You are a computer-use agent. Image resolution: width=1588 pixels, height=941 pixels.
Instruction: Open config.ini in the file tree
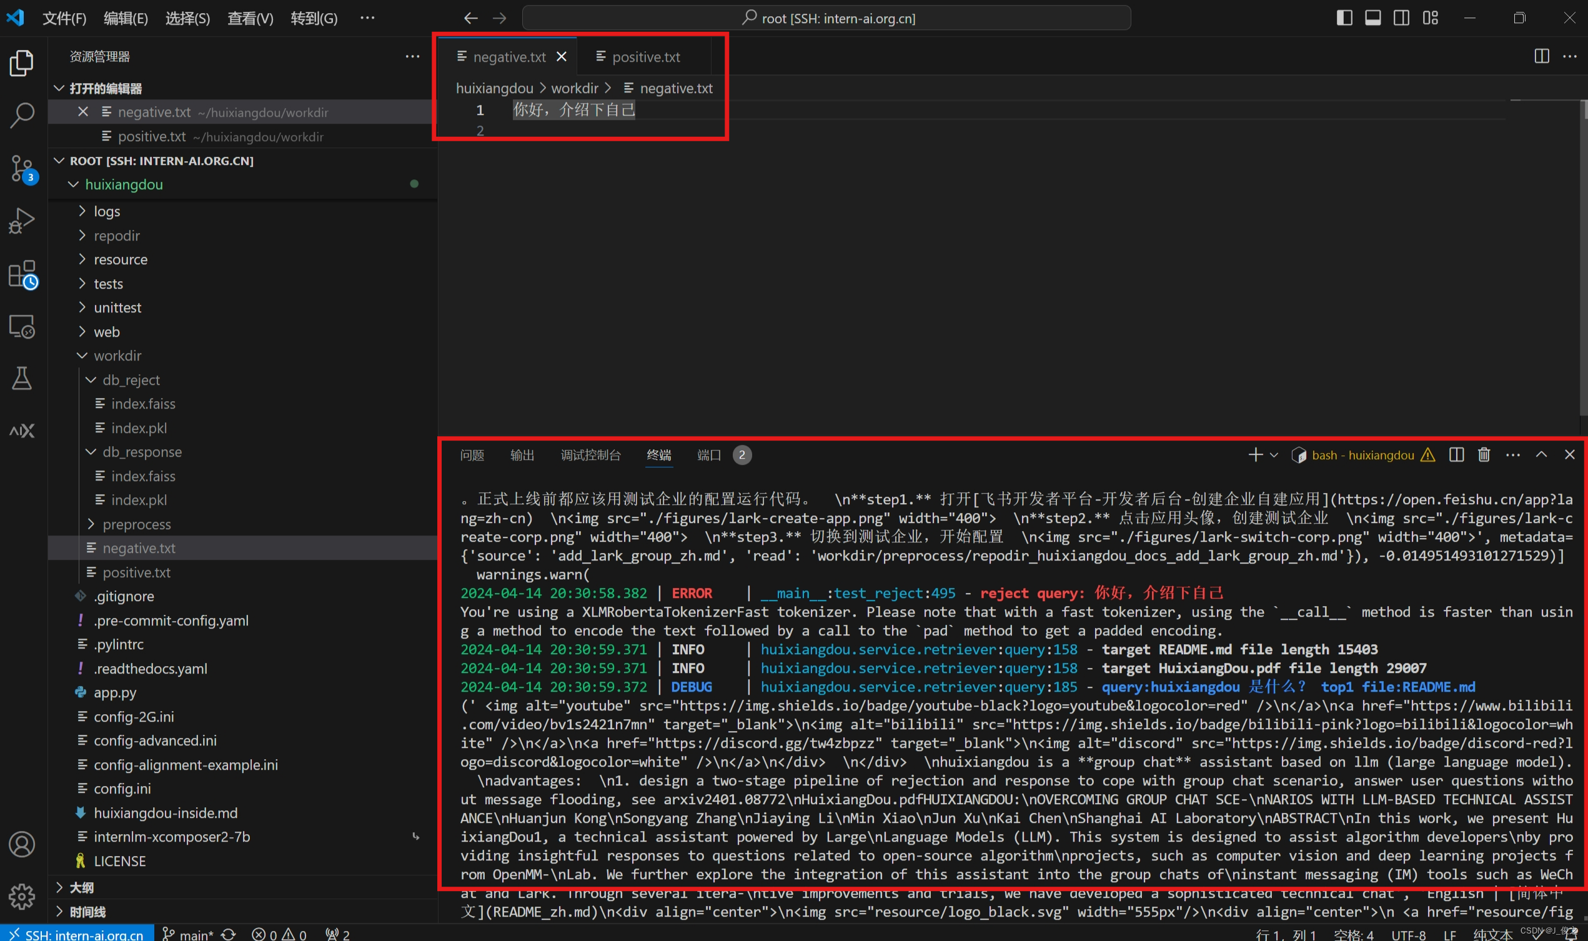point(242,789)
